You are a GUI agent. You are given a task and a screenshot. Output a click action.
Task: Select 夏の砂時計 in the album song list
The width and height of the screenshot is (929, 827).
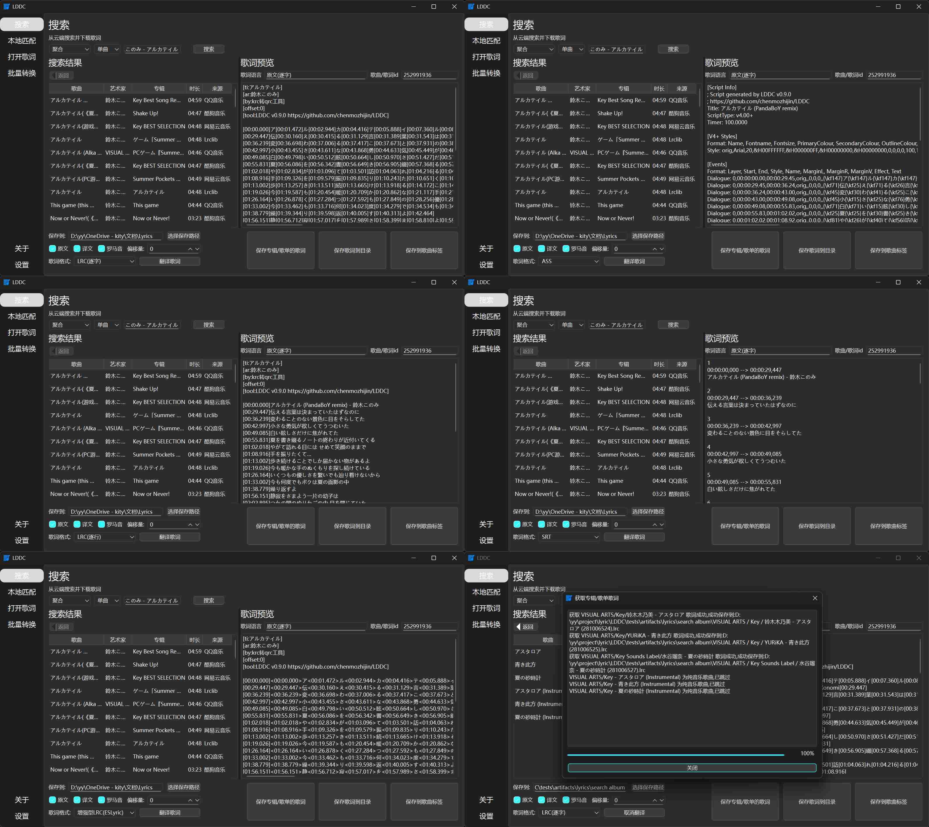click(x=528, y=678)
